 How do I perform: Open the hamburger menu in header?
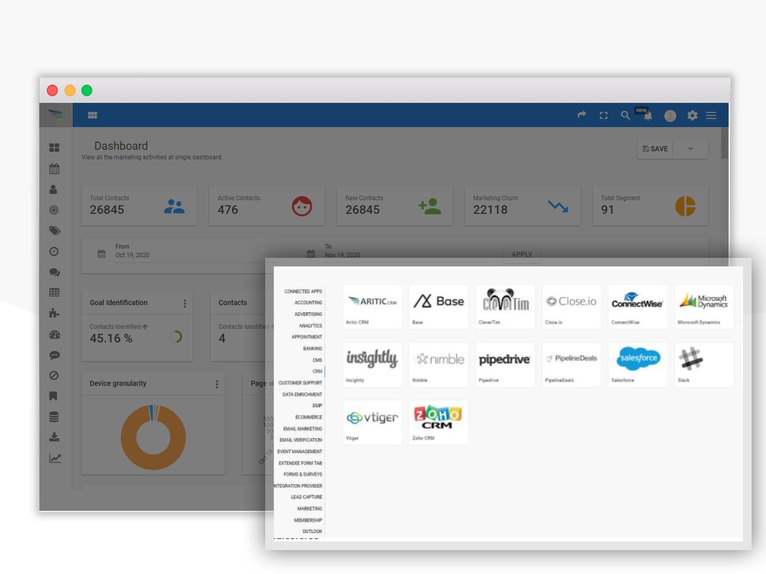[711, 115]
